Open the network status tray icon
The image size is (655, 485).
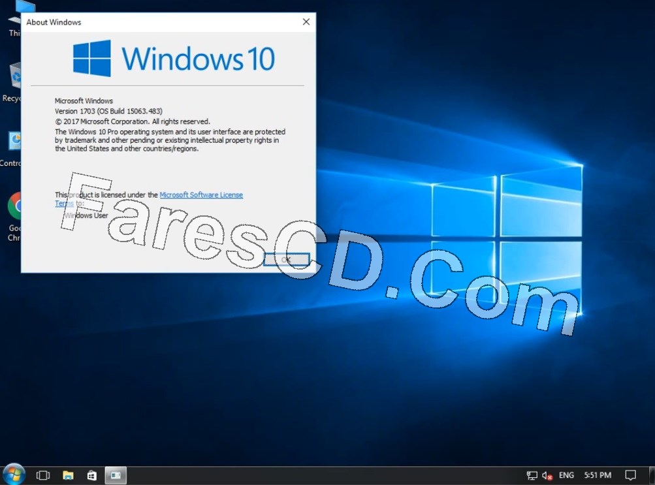tap(532, 475)
